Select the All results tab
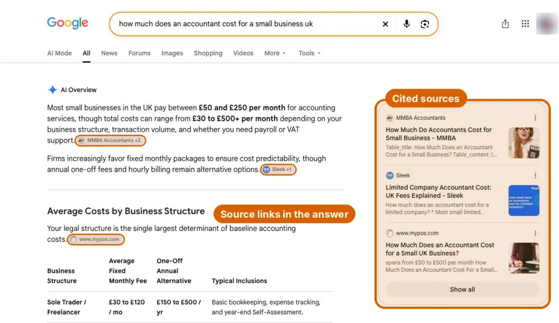 click(x=86, y=53)
